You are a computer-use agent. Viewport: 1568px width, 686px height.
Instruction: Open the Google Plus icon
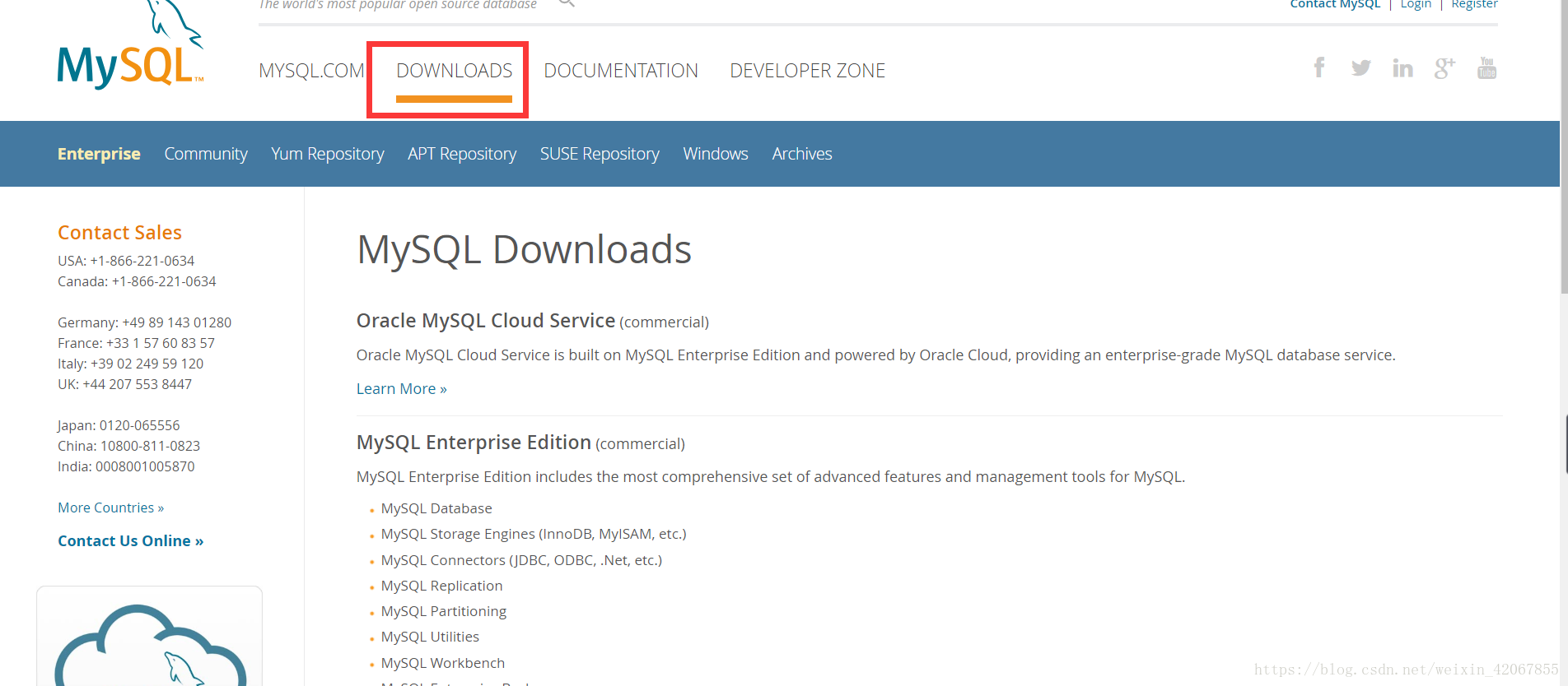[1444, 67]
